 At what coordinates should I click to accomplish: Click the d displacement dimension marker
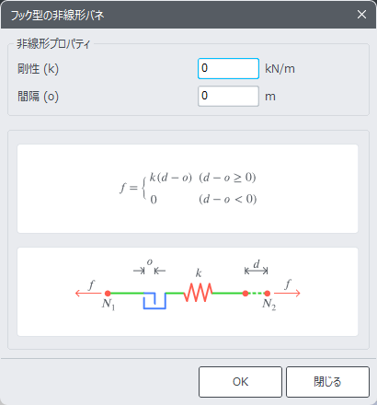257,268
